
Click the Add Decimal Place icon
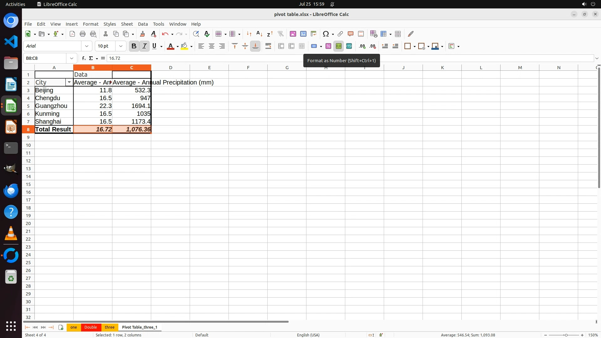[x=362, y=46]
